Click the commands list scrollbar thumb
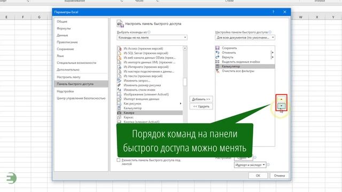This screenshot has width=342, height=192. tap(185, 82)
